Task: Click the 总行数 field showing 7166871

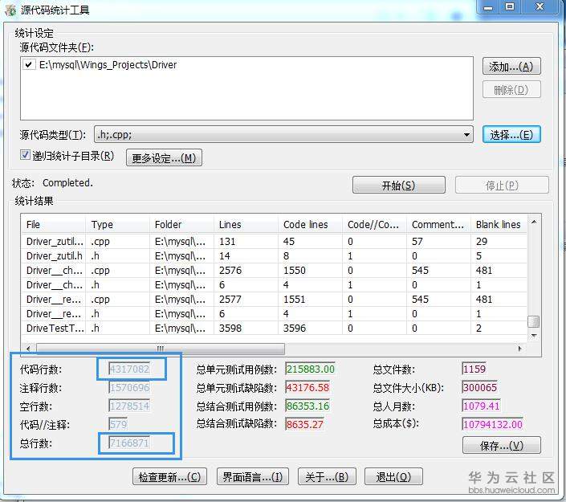Action: tap(129, 443)
